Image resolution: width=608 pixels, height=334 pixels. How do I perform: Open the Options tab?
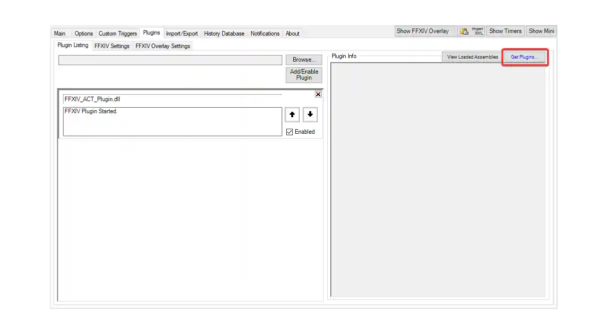[84, 33]
